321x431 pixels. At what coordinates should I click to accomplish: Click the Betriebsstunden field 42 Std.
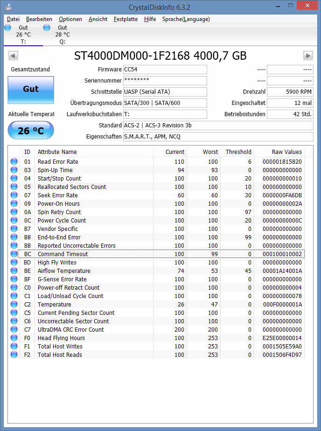click(290, 114)
